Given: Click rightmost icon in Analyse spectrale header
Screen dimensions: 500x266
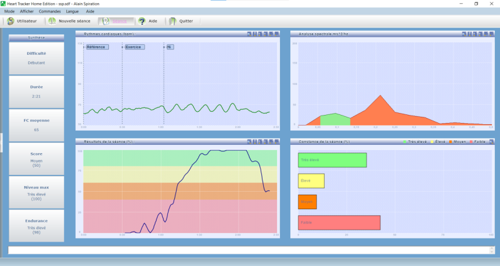Looking at the screenshot, I should click(491, 34).
